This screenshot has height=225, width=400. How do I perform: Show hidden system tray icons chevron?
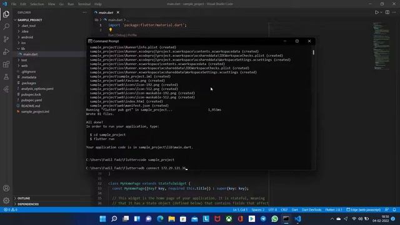[x=332, y=219]
